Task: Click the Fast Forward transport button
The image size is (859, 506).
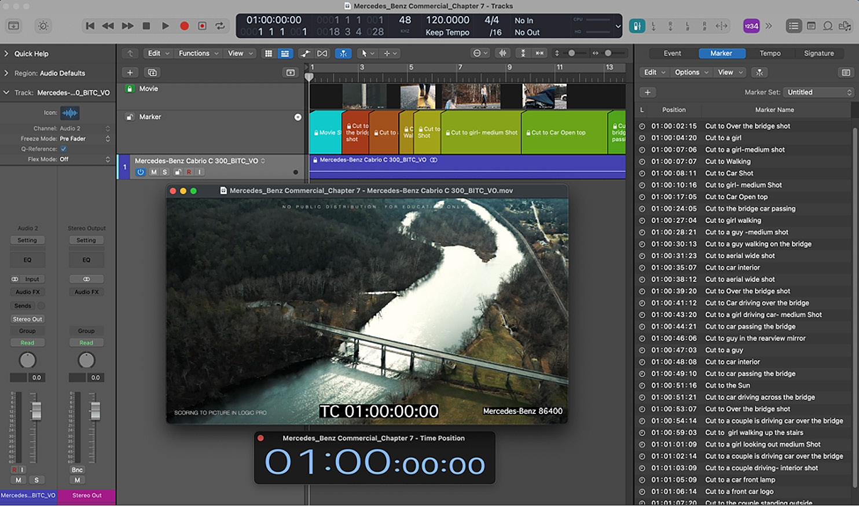Action: [127, 25]
